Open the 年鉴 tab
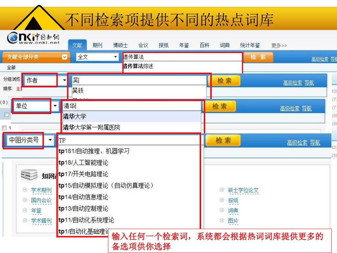The width and height of the screenshot is (337, 253). [x=184, y=45]
